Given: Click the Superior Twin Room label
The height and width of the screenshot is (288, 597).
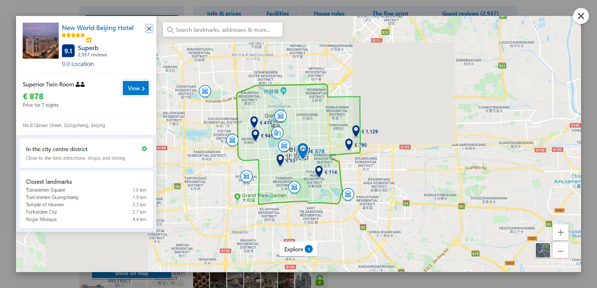Looking at the screenshot, I should [x=48, y=84].
